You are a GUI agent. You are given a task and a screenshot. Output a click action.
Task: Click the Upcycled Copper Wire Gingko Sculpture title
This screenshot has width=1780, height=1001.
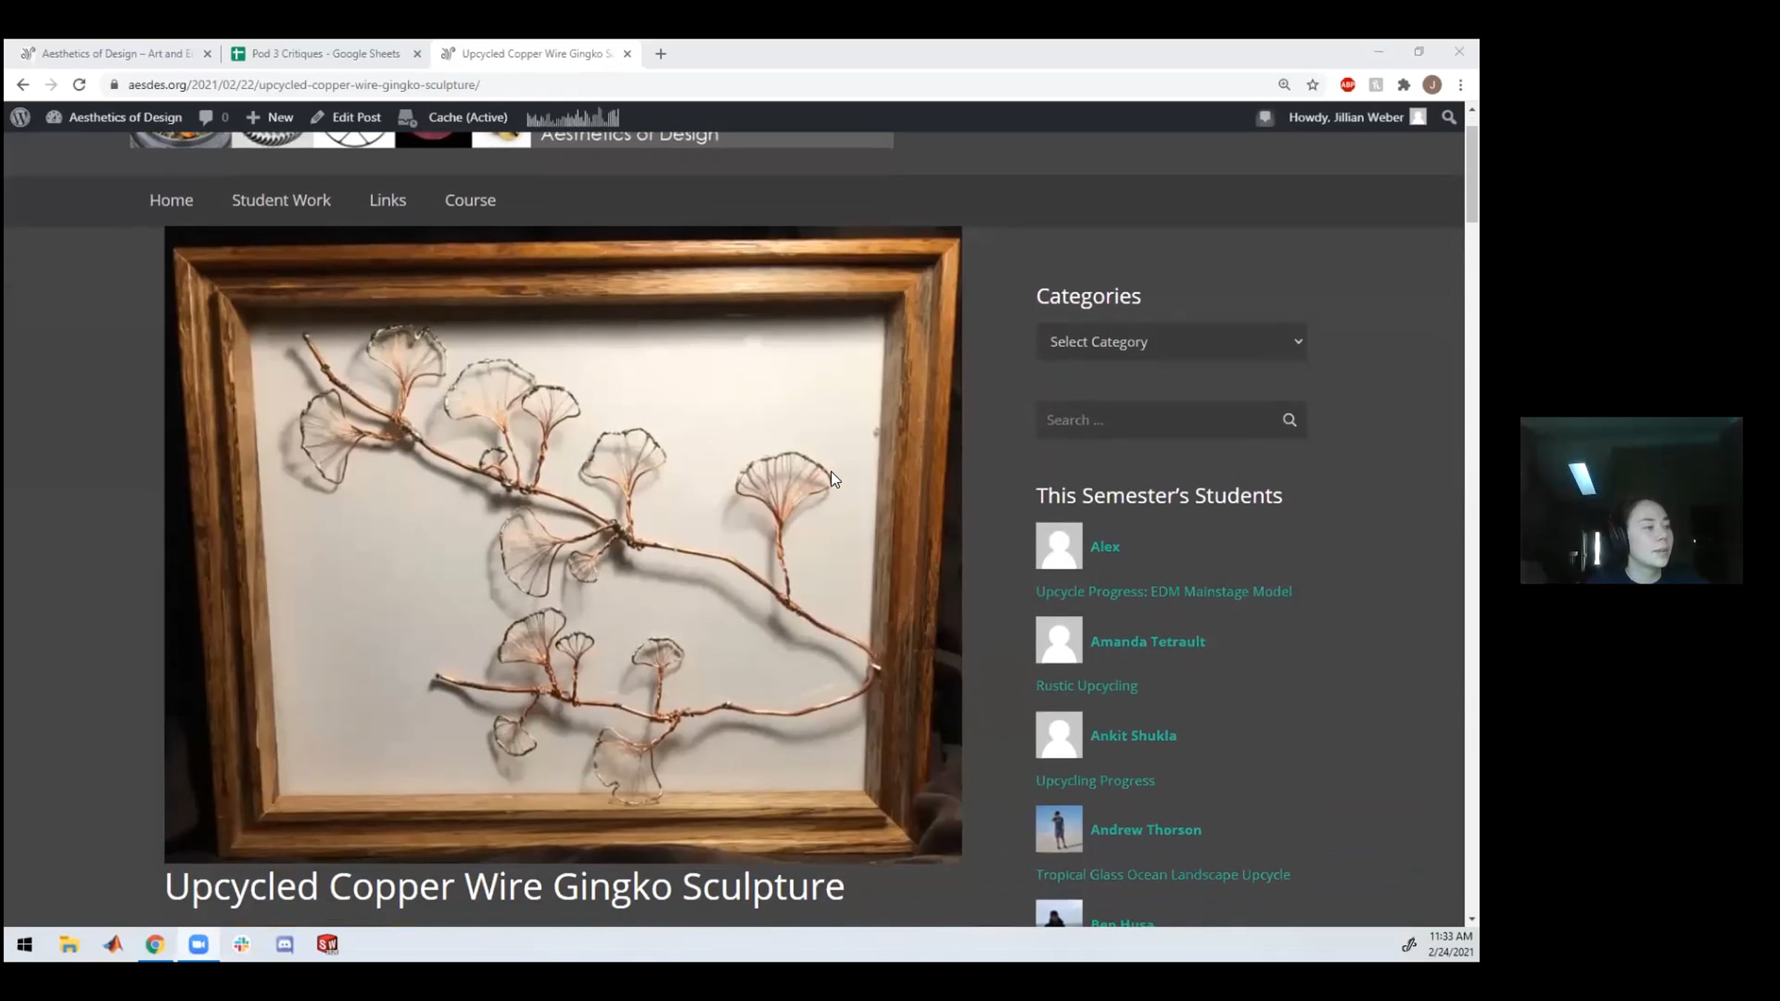point(504,886)
